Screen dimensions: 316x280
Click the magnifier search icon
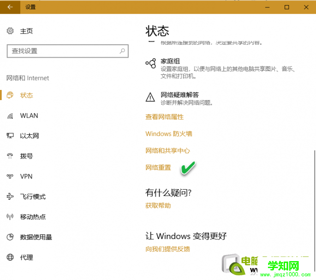click(x=122, y=51)
